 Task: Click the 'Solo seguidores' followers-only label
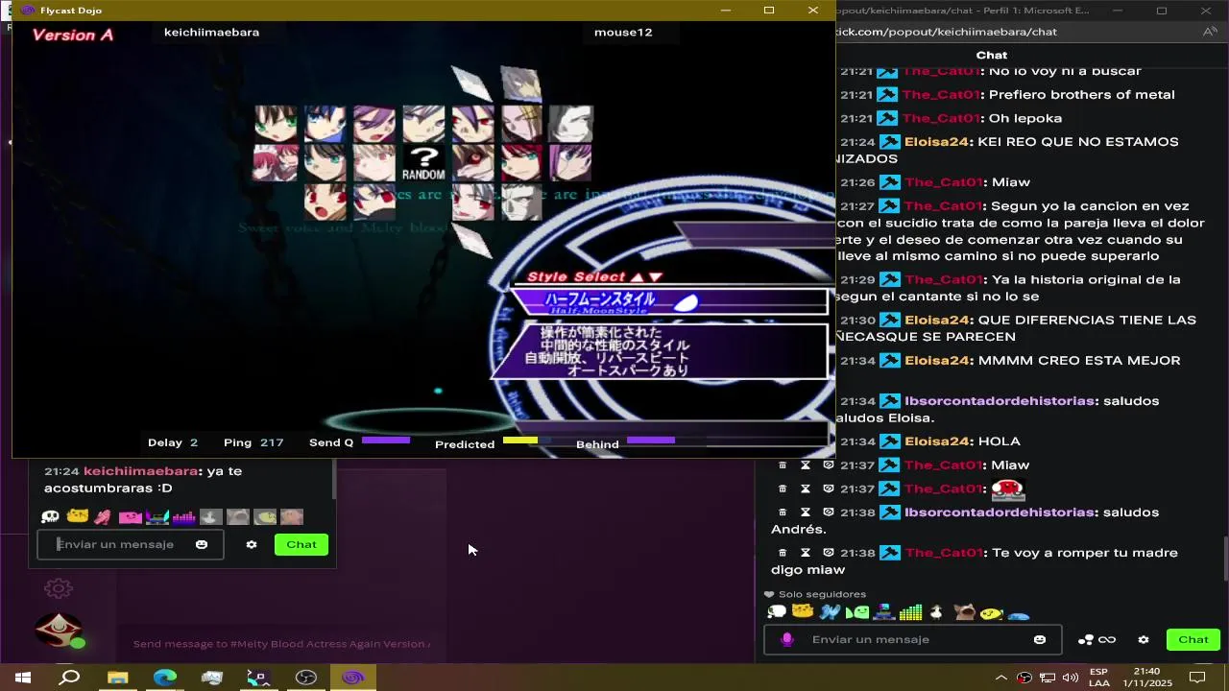click(x=822, y=594)
